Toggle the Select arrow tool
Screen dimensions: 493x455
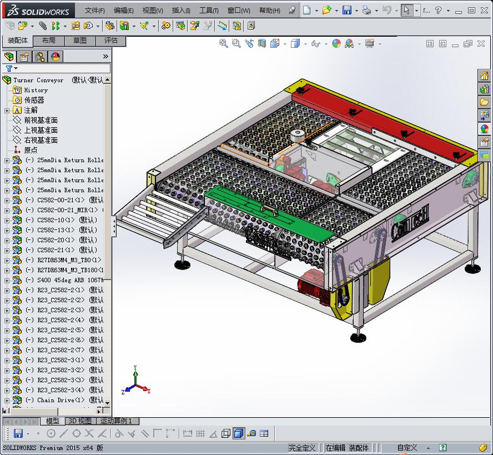click(x=408, y=10)
